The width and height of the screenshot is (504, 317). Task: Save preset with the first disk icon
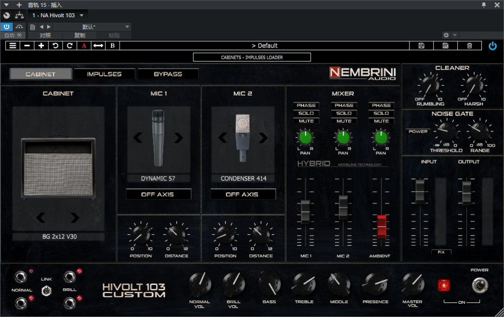click(x=421, y=46)
